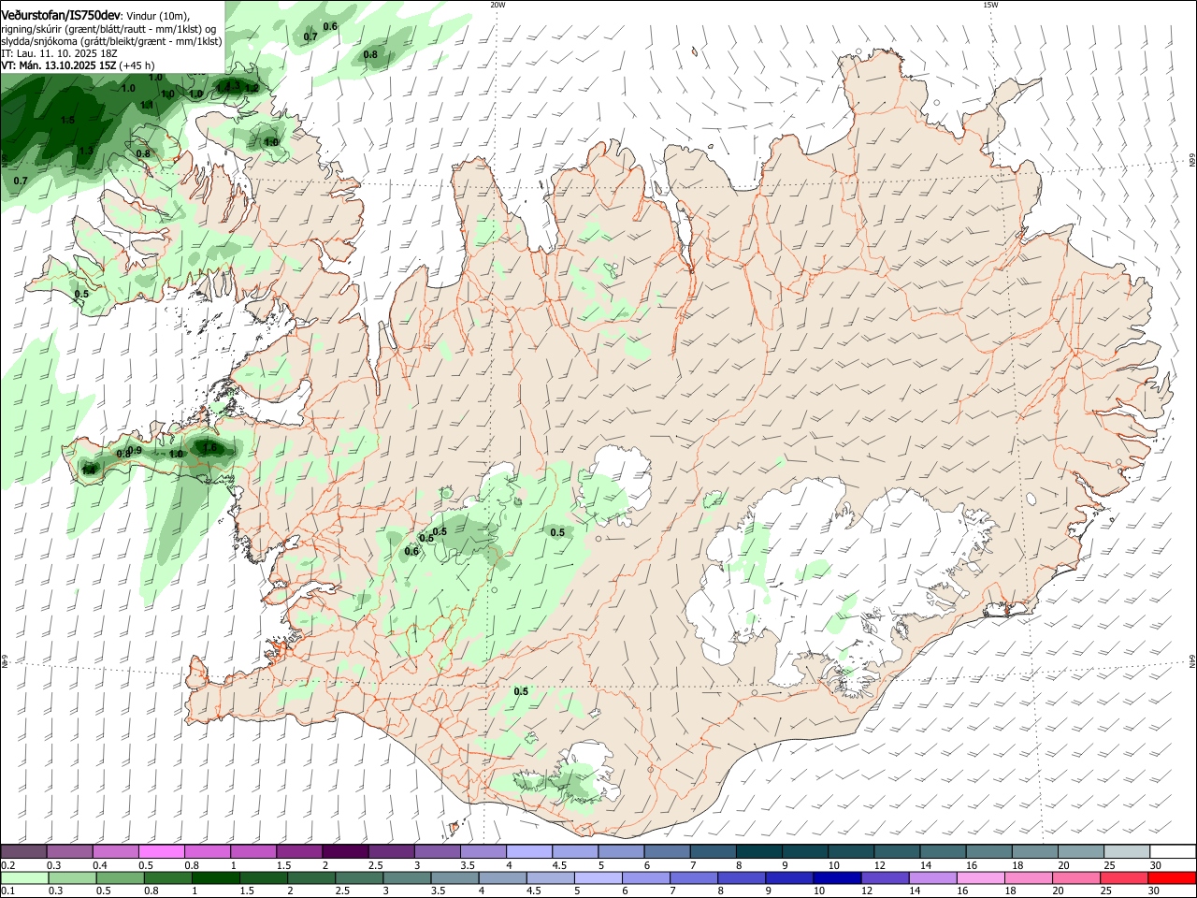Select lower scale swatch between 8 and 9
1197x898 pixels.
743,877
